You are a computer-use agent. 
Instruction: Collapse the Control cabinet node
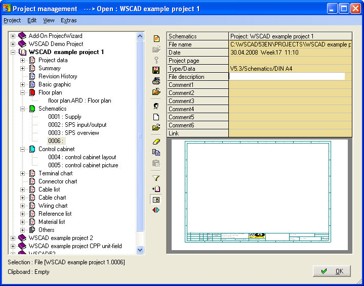click(x=22, y=149)
